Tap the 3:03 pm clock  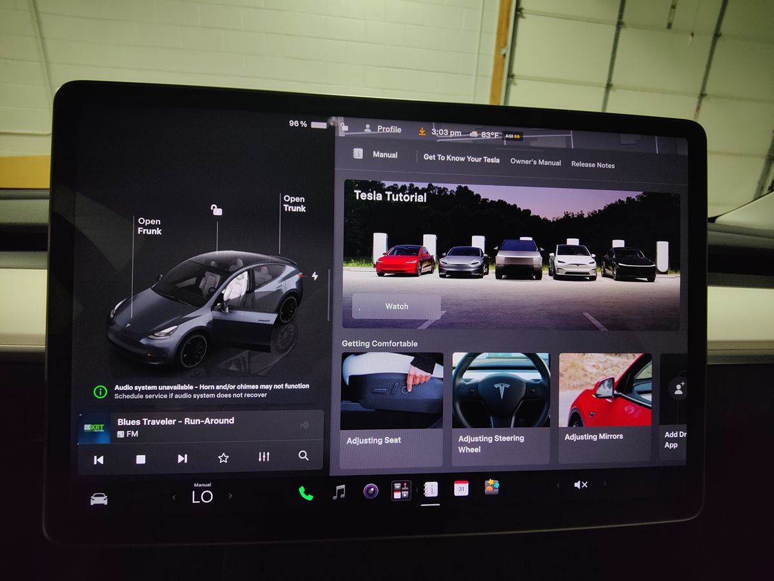coord(446,132)
